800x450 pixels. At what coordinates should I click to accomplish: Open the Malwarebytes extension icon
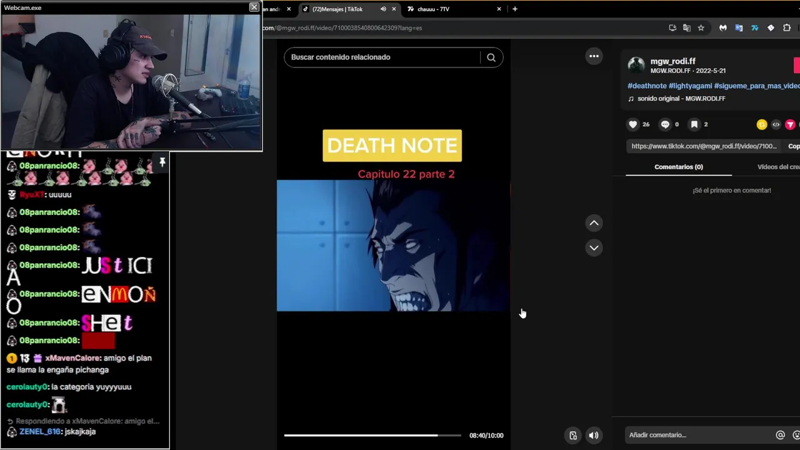pos(723,27)
